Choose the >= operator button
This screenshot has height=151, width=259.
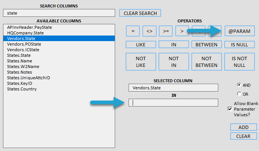click(x=166, y=31)
